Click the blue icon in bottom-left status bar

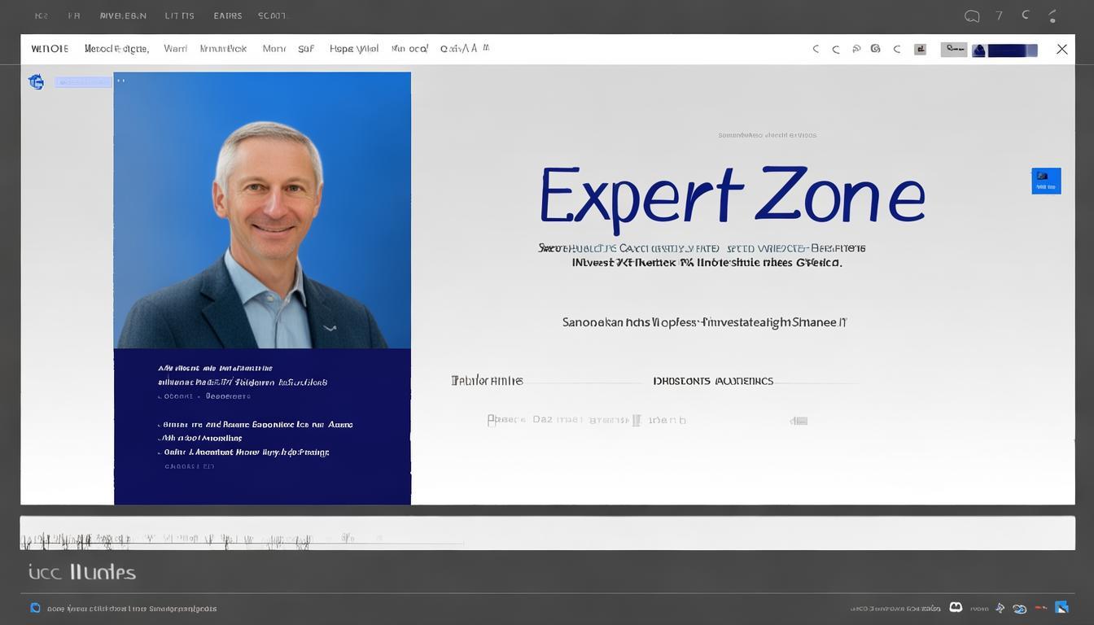35,608
